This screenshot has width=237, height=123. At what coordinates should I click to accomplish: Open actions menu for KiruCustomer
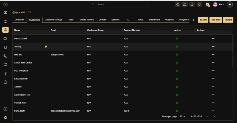214,79
